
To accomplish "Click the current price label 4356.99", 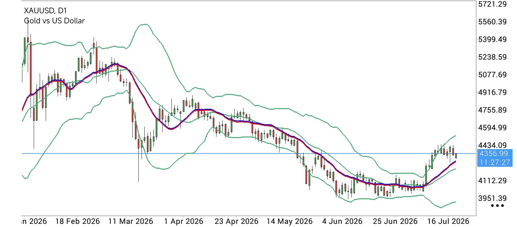I will click(x=493, y=154).
